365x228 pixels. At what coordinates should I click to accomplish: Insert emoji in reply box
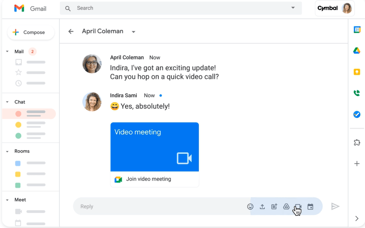coord(250,207)
